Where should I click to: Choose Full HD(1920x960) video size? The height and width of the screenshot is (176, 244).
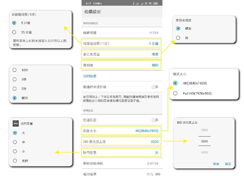(x=175, y=93)
